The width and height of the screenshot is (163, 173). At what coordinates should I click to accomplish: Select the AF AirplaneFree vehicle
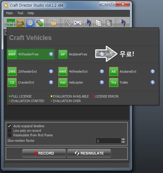click(x=63, y=54)
